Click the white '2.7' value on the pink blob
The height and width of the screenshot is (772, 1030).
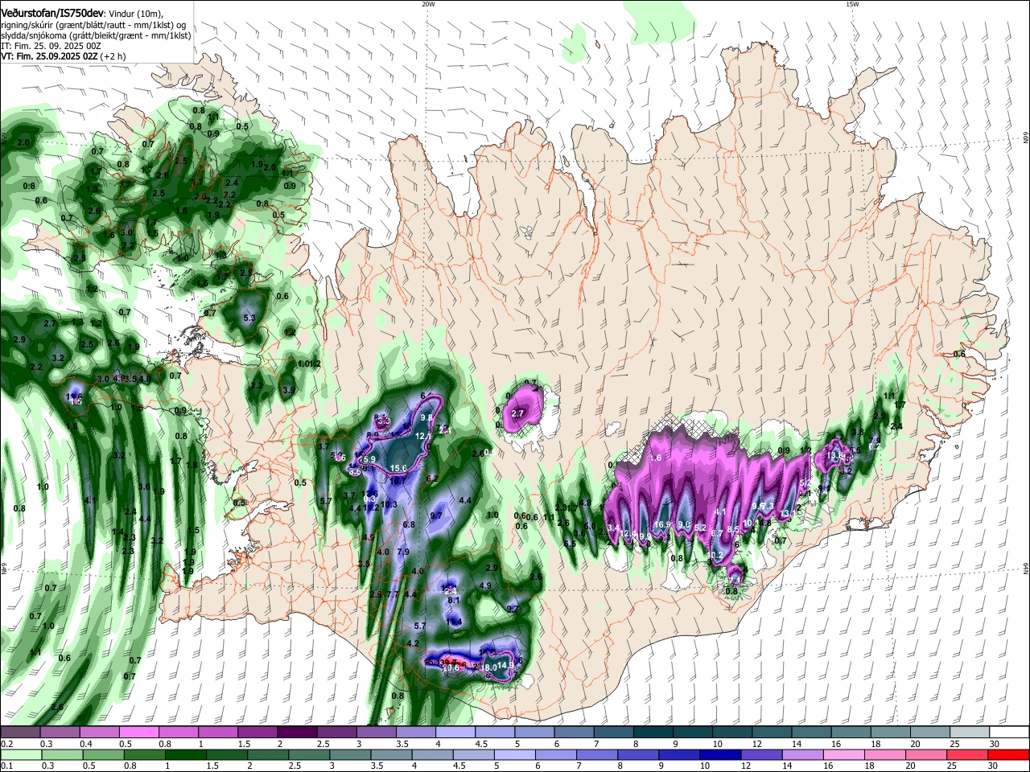[x=517, y=413]
